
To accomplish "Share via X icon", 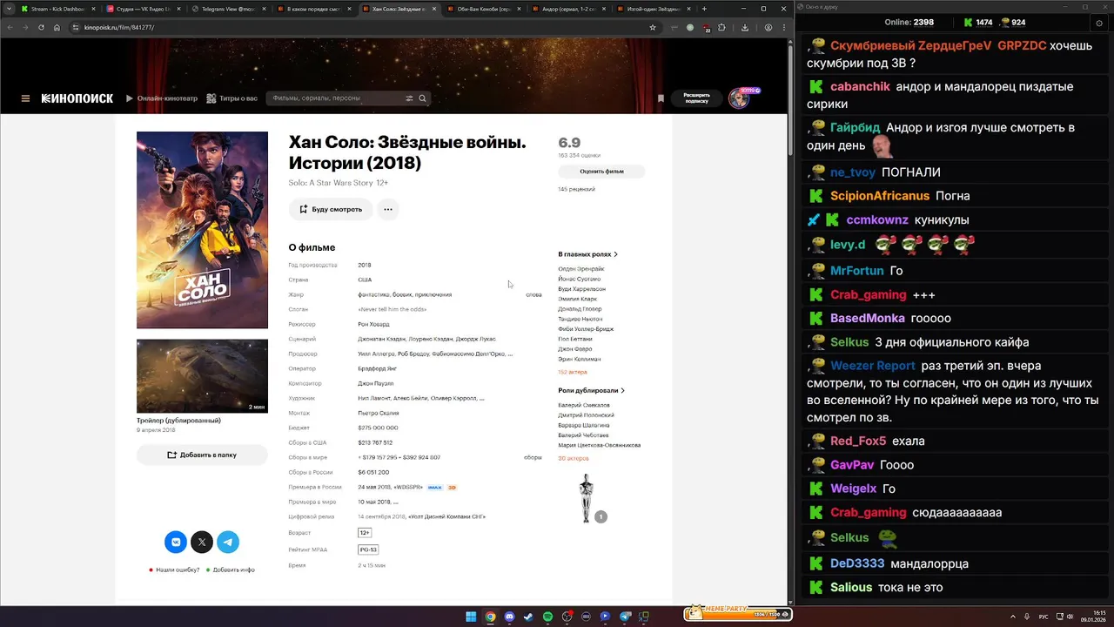I will [202, 542].
